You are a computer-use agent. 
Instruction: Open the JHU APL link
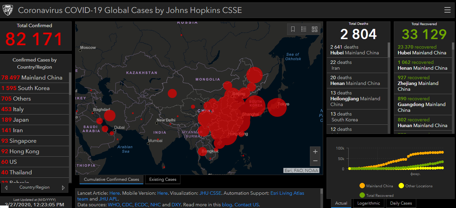pos(108,199)
